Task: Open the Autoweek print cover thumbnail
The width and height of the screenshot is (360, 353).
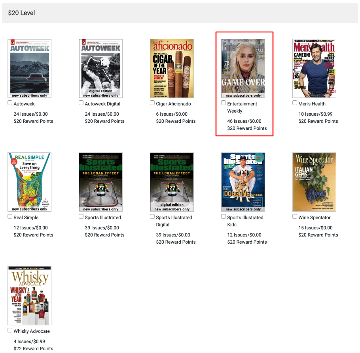Action: tap(29, 68)
